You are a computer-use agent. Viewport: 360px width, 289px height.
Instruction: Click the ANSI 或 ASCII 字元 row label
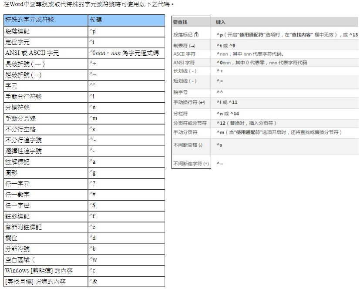[x=32, y=53]
